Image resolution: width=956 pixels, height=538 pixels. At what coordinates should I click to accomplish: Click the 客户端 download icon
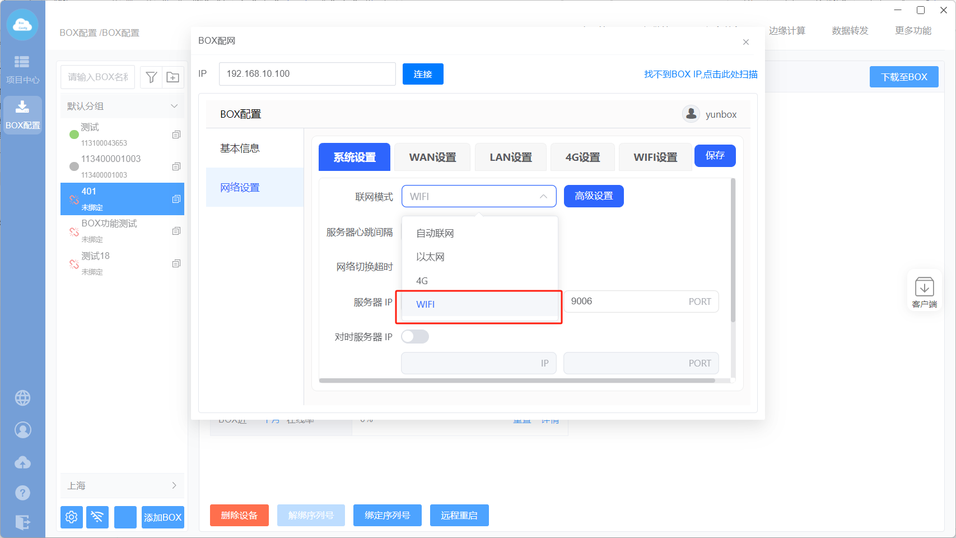tap(924, 291)
